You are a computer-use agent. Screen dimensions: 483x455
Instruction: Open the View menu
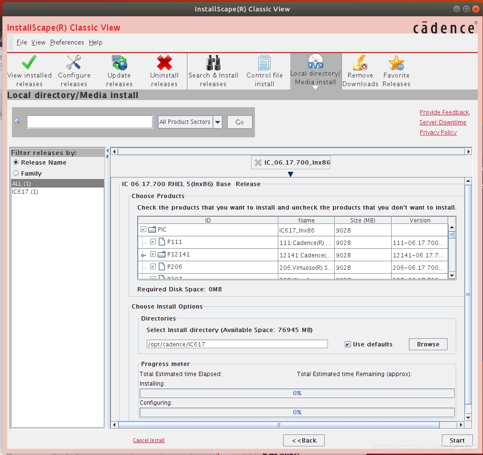(x=38, y=42)
